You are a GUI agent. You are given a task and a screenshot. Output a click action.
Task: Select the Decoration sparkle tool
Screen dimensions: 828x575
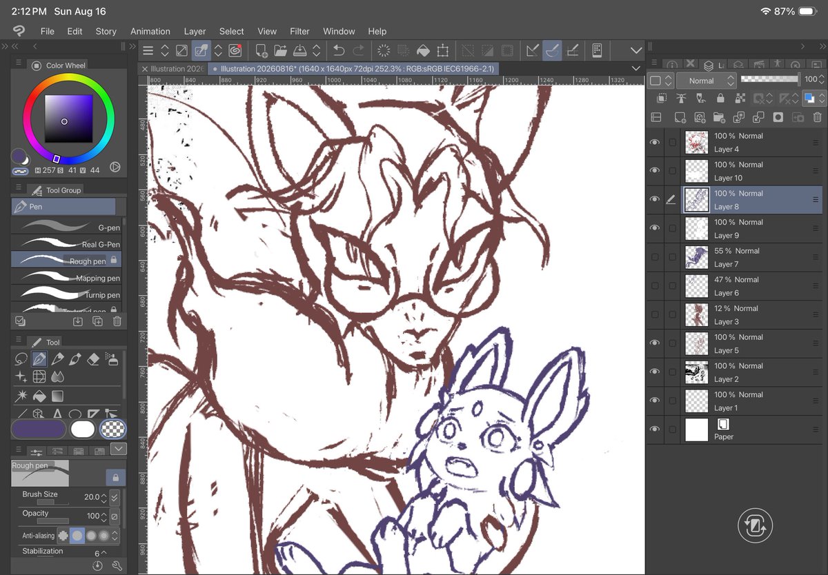pos(21,376)
